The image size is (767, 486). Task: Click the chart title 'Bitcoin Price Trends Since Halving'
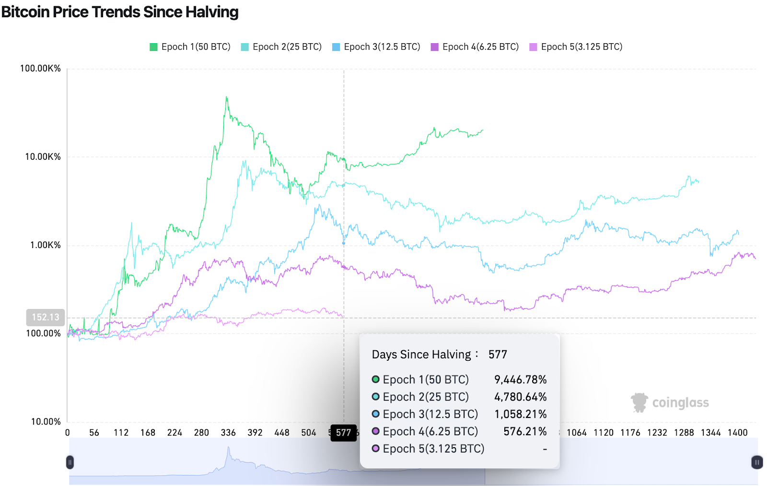(x=120, y=12)
